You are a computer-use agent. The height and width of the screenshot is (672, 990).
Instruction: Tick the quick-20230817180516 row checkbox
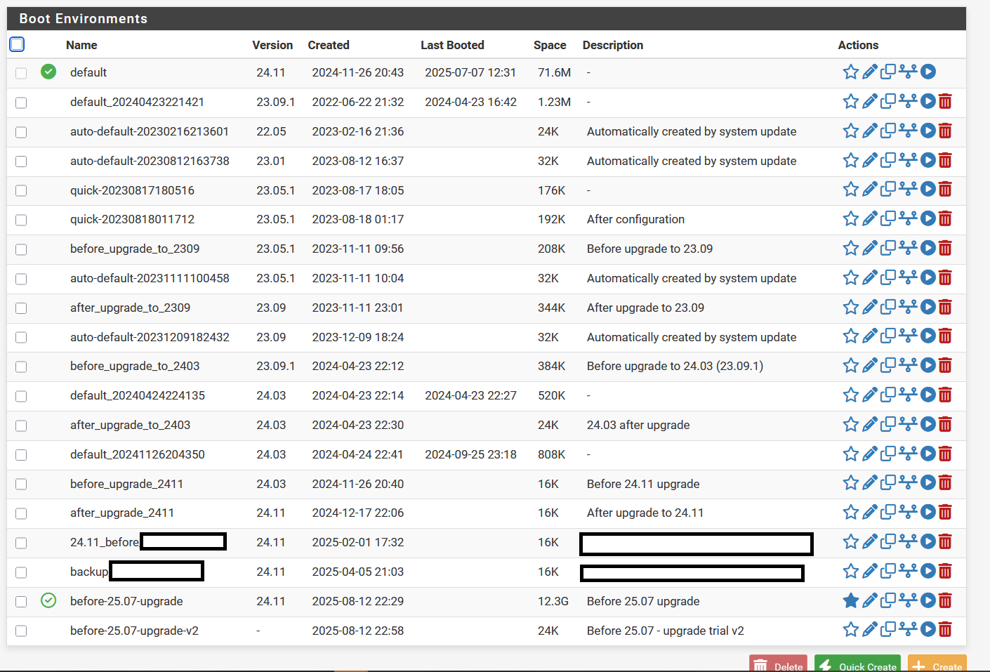coord(21,190)
